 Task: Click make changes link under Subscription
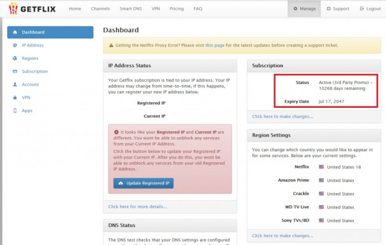283,117
